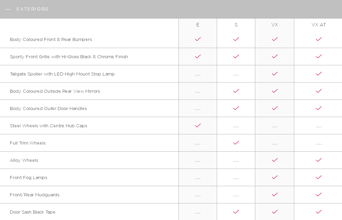Click Full Trim Wheels checkmark under S

[236, 143]
